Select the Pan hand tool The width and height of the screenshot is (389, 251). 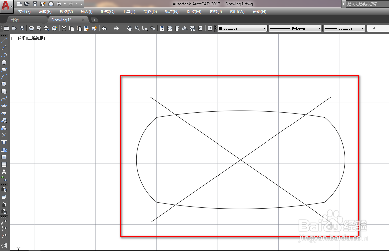tap(129, 28)
